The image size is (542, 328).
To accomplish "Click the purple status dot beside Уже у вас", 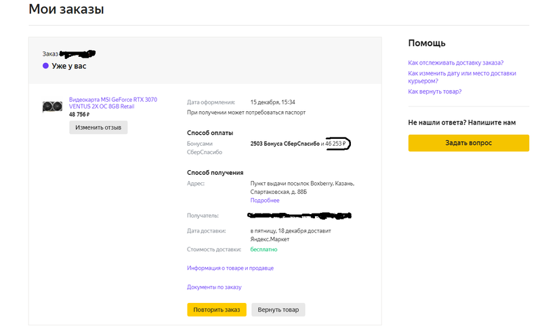I will click(x=45, y=66).
